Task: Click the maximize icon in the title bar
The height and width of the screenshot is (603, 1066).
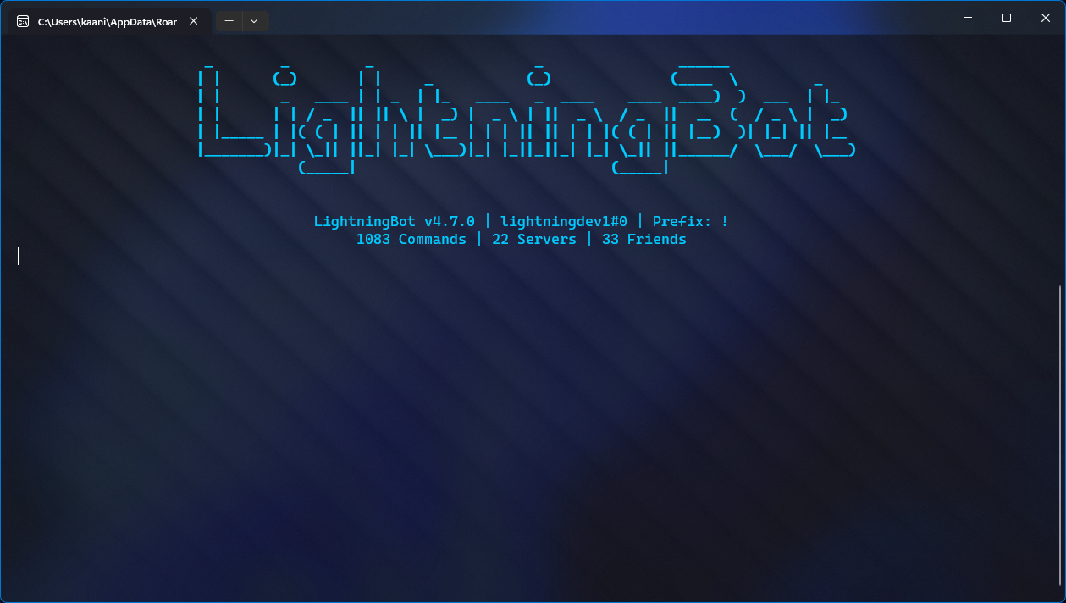Action: point(1006,17)
